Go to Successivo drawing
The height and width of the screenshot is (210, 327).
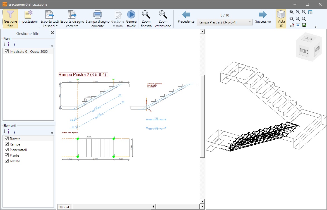pyautogui.click(x=263, y=17)
